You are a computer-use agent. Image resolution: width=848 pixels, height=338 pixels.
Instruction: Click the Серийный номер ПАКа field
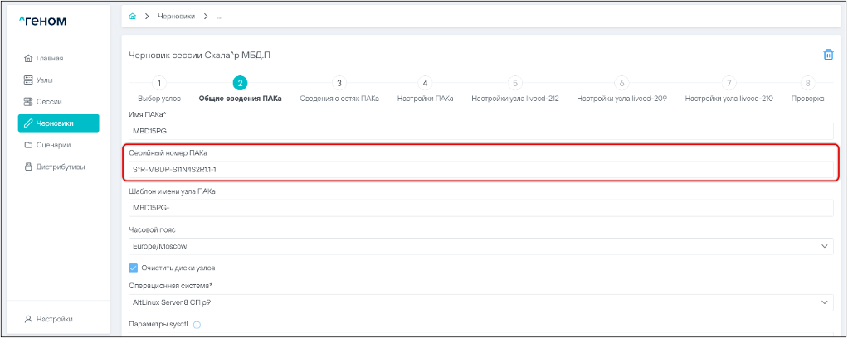(x=481, y=170)
